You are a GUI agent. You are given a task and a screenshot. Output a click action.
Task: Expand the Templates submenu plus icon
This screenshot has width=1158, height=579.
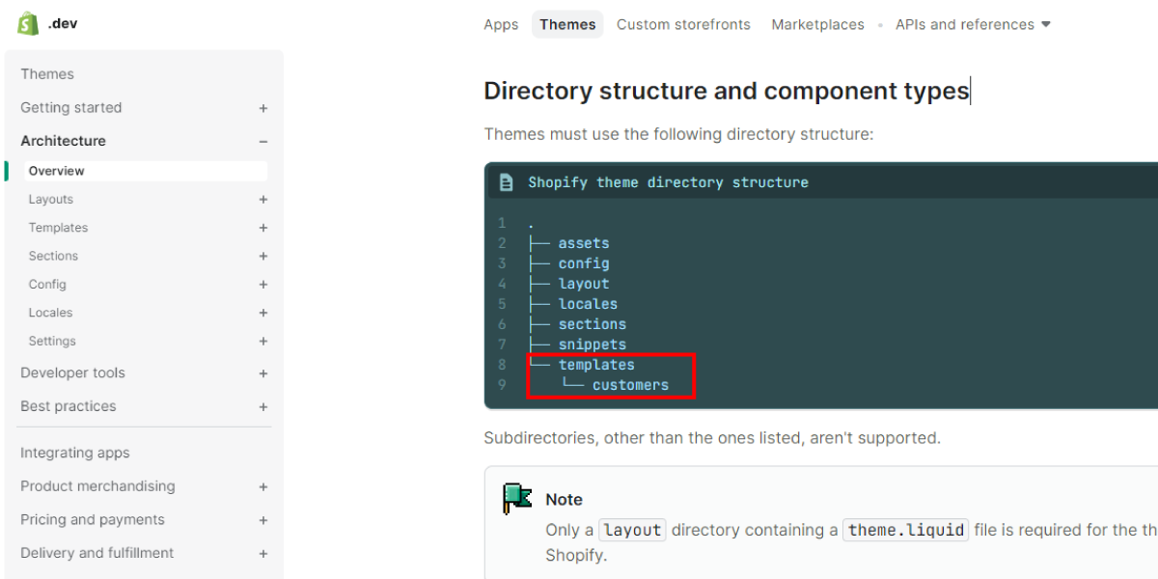click(x=263, y=228)
